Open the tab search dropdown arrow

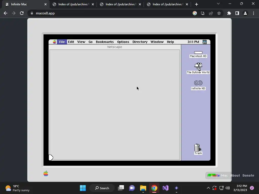218,4
